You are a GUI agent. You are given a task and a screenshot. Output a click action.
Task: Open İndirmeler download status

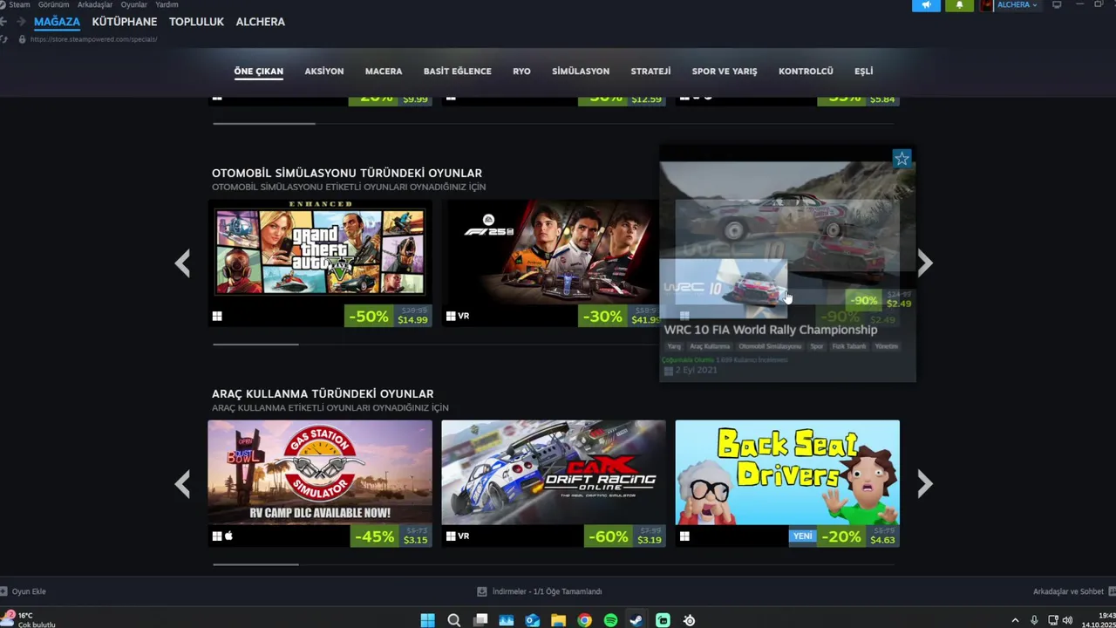(547, 591)
